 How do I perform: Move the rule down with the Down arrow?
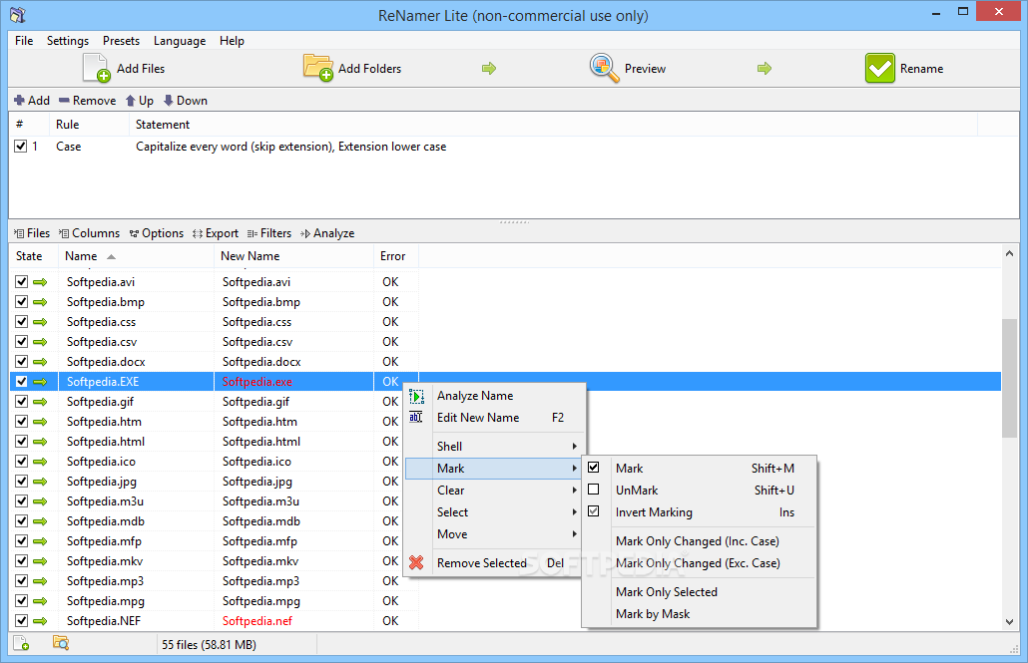[x=169, y=101]
